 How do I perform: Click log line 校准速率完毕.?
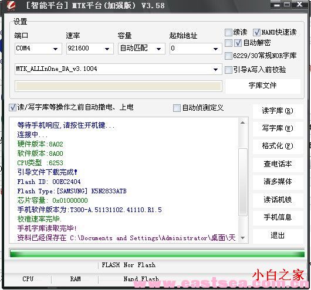[39, 219]
